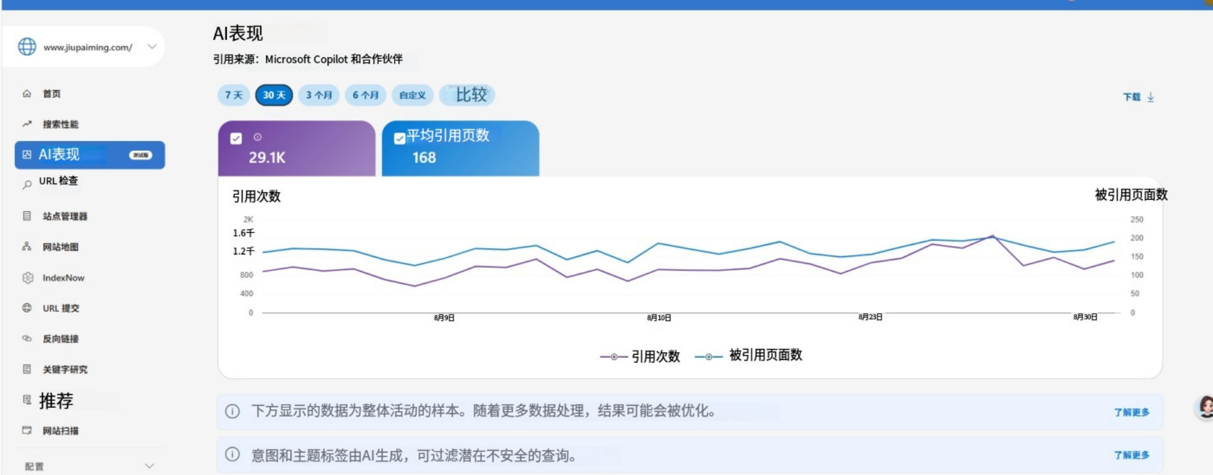Expand the 配置 section chevron
The height and width of the screenshot is (475, 1213).
(149, 466)
